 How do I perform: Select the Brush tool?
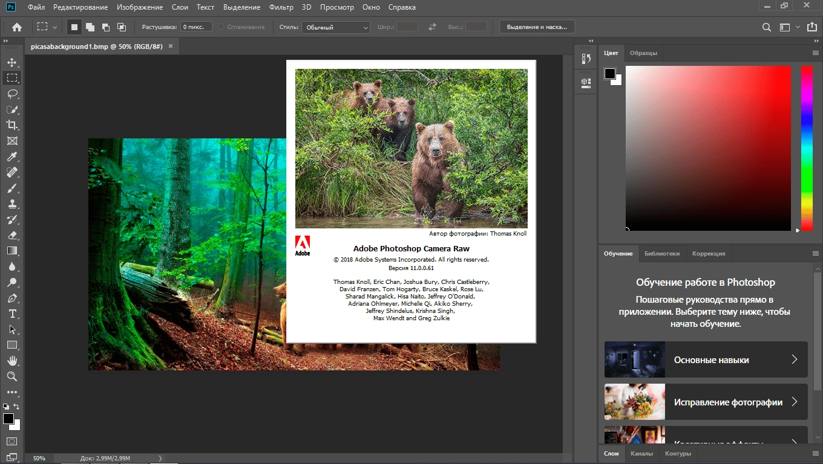(11, 188)
